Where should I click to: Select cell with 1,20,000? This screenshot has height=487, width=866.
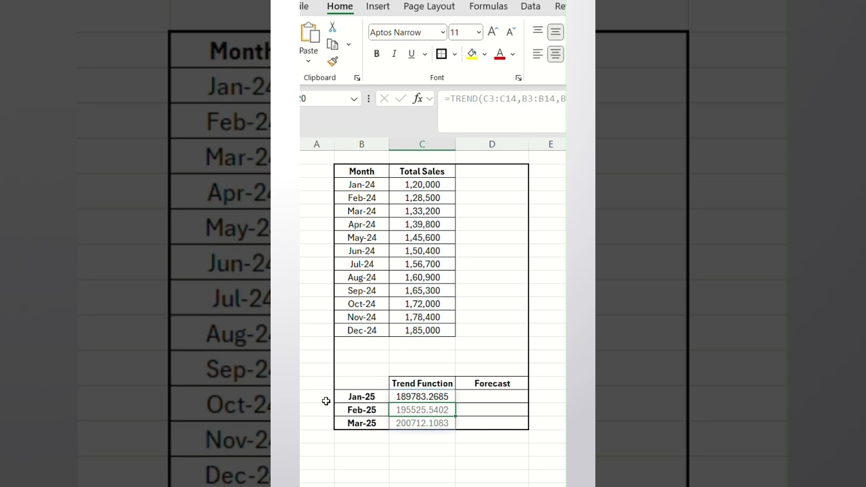[422, 185]
